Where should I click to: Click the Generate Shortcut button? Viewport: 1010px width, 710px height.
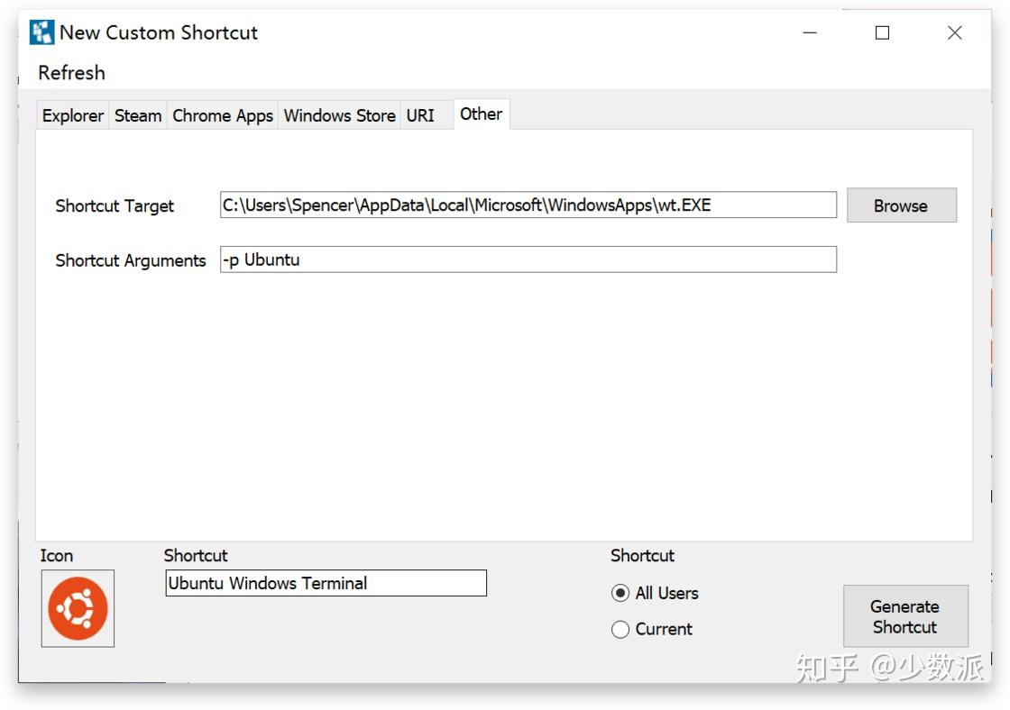905,616
